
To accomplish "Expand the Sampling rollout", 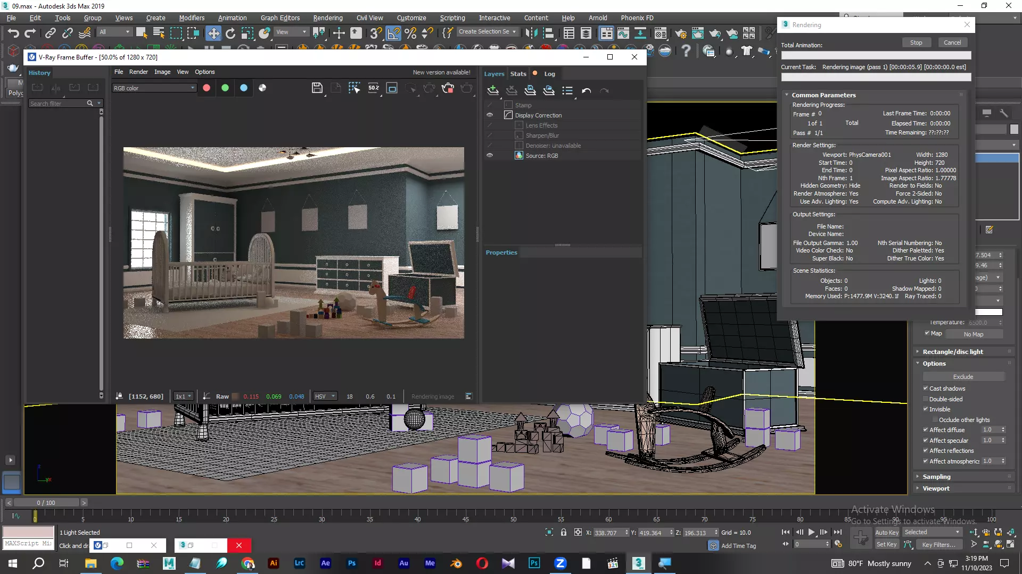I will pyautogui.click(x=936, y=477).
